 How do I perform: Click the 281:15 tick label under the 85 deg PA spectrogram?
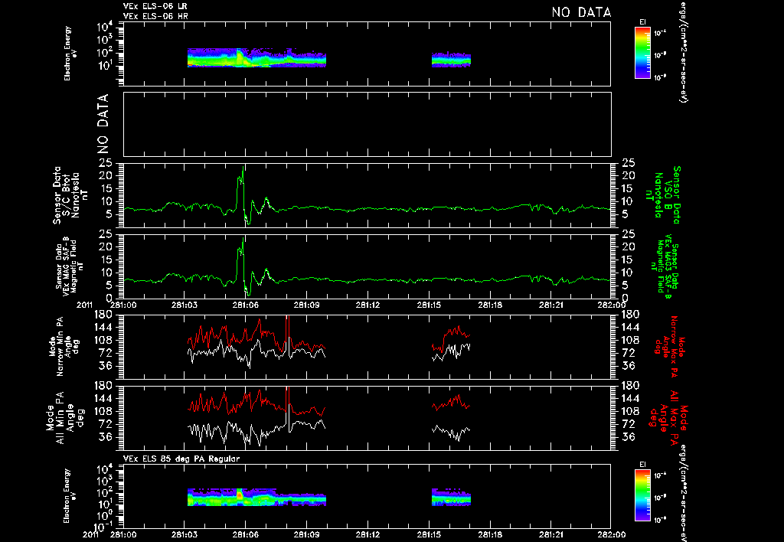(429, 534)
